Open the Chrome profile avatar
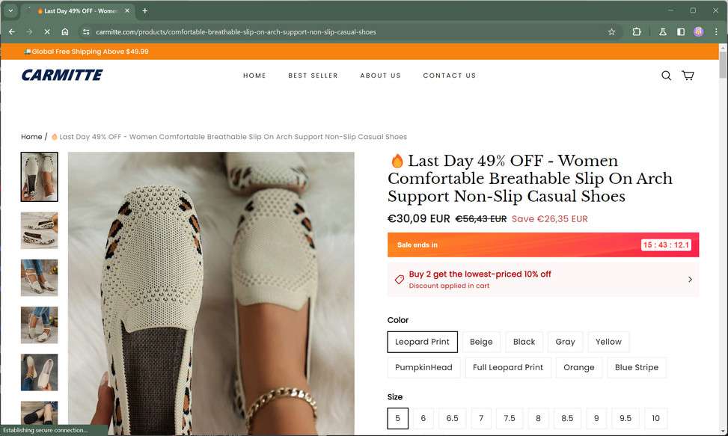 pyautogui.click(x=697, y=31)
